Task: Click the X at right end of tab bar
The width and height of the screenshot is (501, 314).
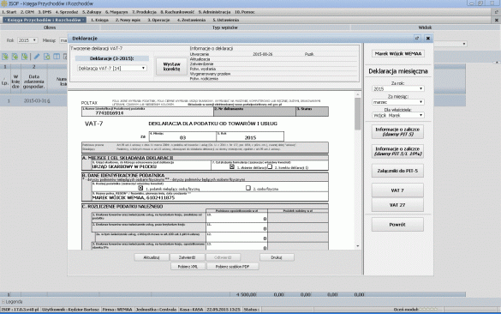Action: coord(497,20)
